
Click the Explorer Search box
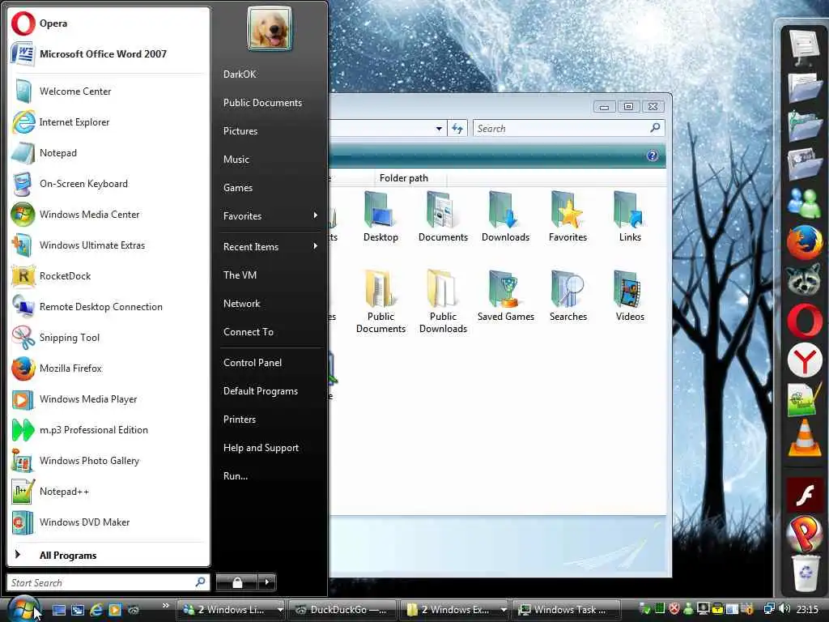(x=568, y=129)
